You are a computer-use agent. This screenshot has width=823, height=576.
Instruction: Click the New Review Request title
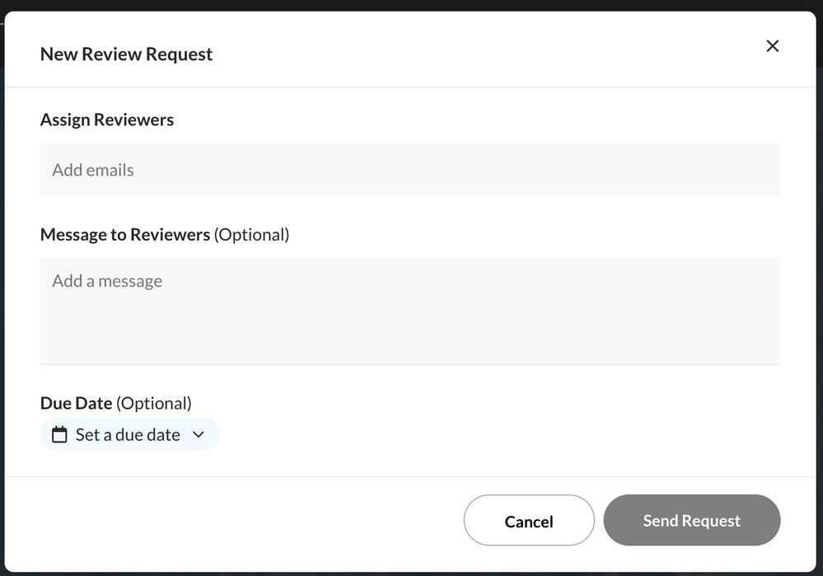point(126,54)
